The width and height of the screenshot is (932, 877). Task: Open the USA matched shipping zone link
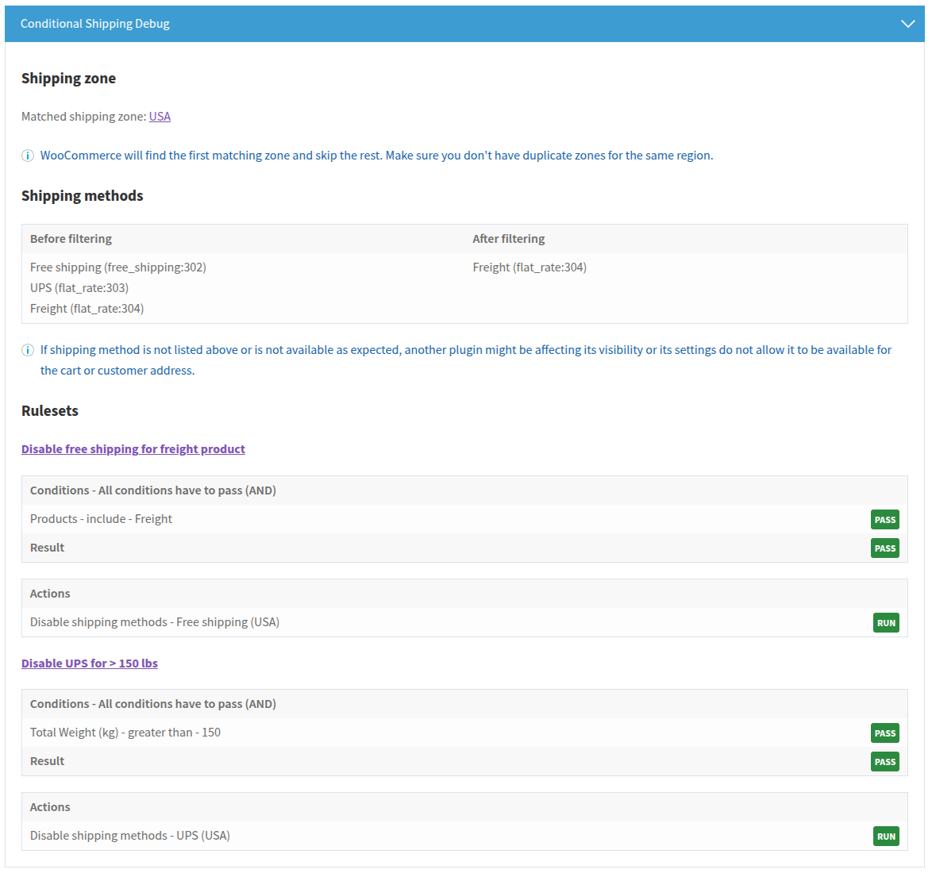coord(160,117)
